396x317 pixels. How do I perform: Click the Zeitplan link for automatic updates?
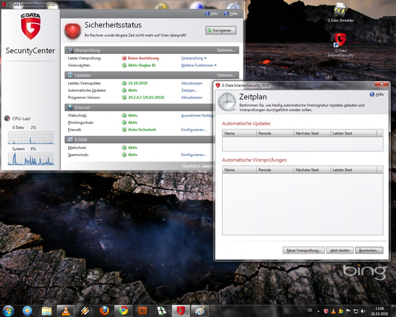tap(189, 90)
